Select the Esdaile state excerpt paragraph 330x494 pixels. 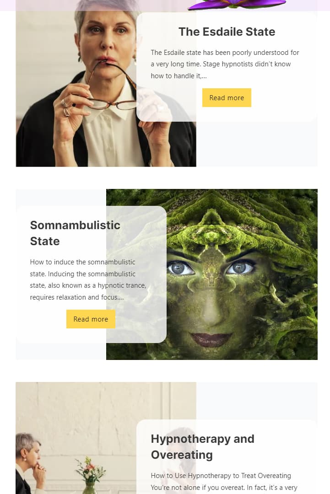225,64
